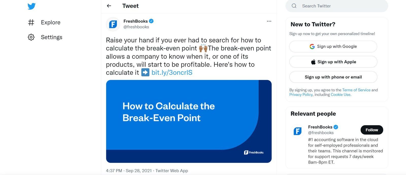Viewport: 406px width, 175px height.
Task: Read about Cookie Use
Action: [x=340, y=94]
